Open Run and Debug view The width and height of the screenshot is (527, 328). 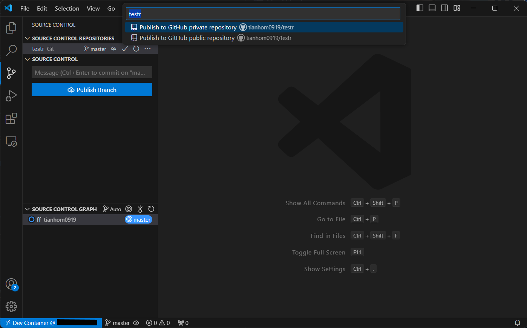coord(11,96)
